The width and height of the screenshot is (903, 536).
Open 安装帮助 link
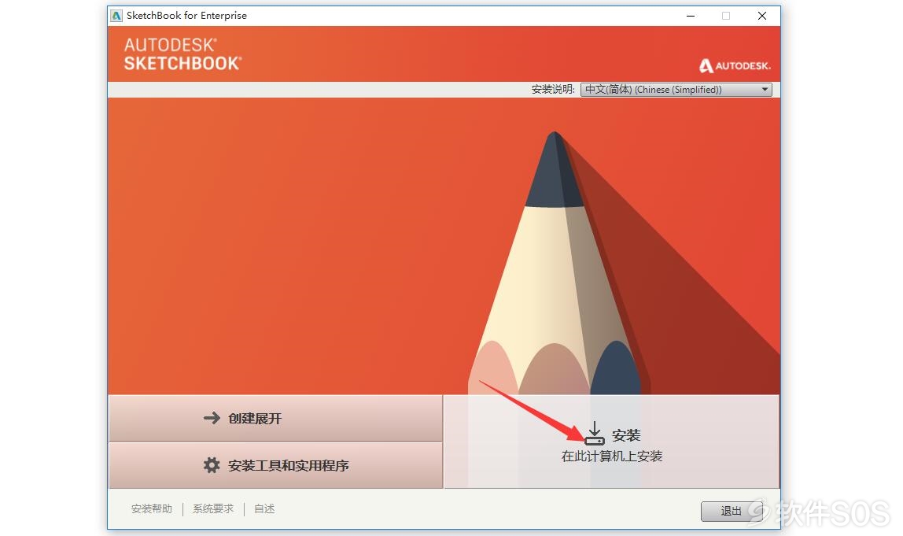click(152, 509)
